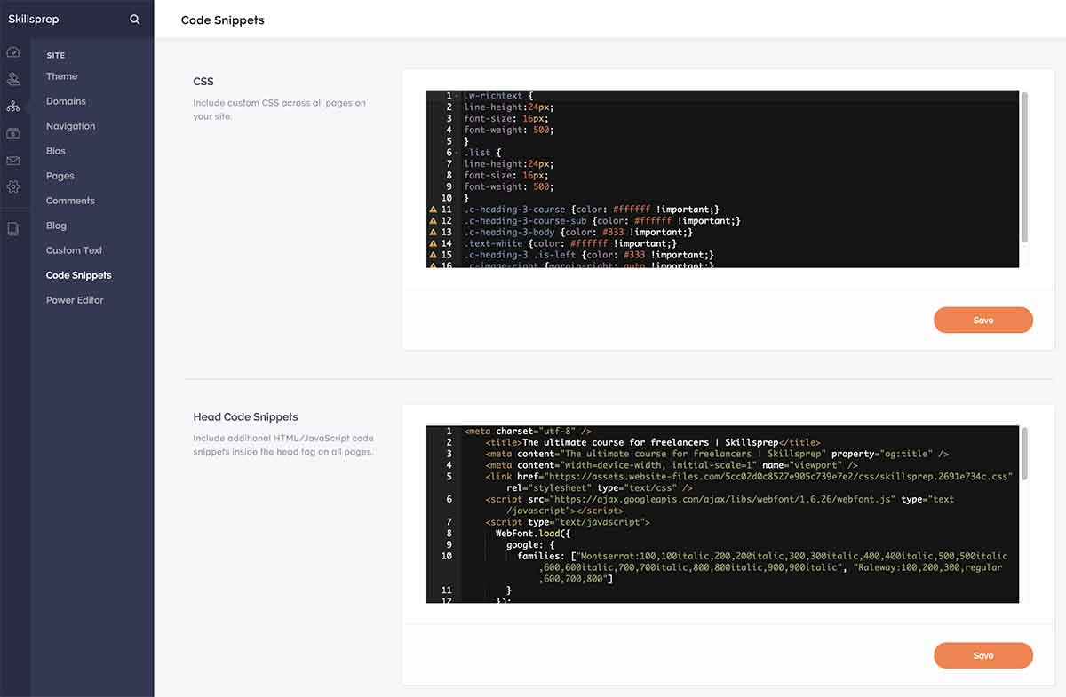Open the dashboard icon in the sidebar
This screenshot has height=697, width=1066.
tap(13, 51)
